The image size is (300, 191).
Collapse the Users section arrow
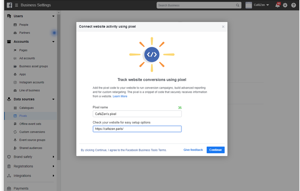pos(53,16)
